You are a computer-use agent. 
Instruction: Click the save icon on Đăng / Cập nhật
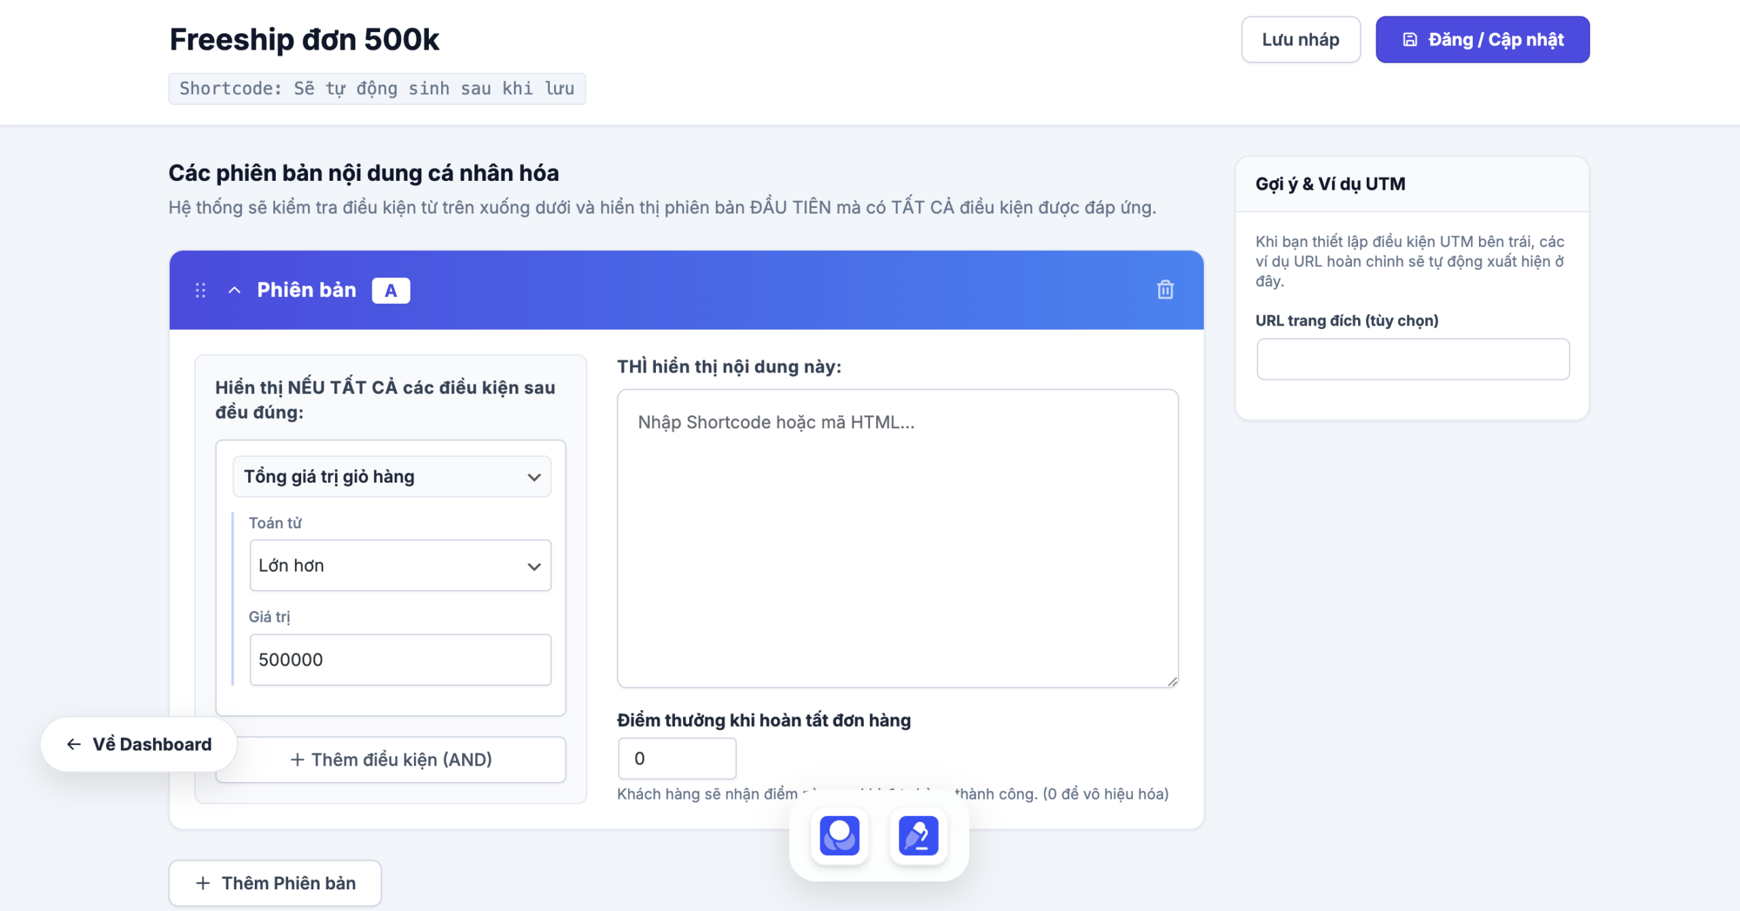[x=1410, y=39]
